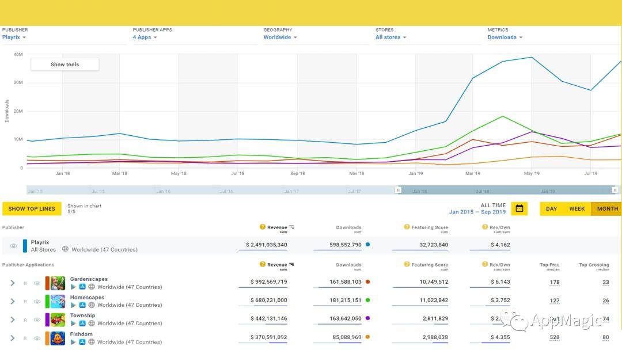
Task: Click Township globe geography icon
Action: (x=92, y=324)
